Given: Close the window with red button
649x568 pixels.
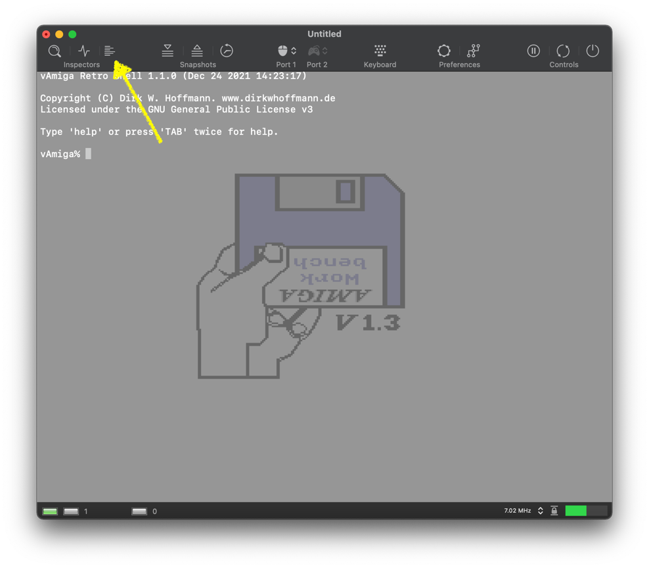Looking at the screenshot, I should (47, 34).
